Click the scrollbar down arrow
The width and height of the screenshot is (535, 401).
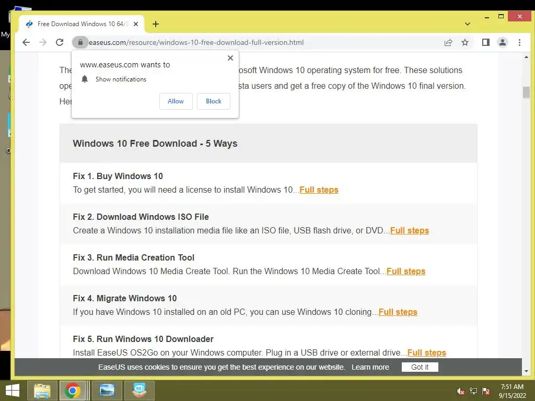click(x=526, y=371)
